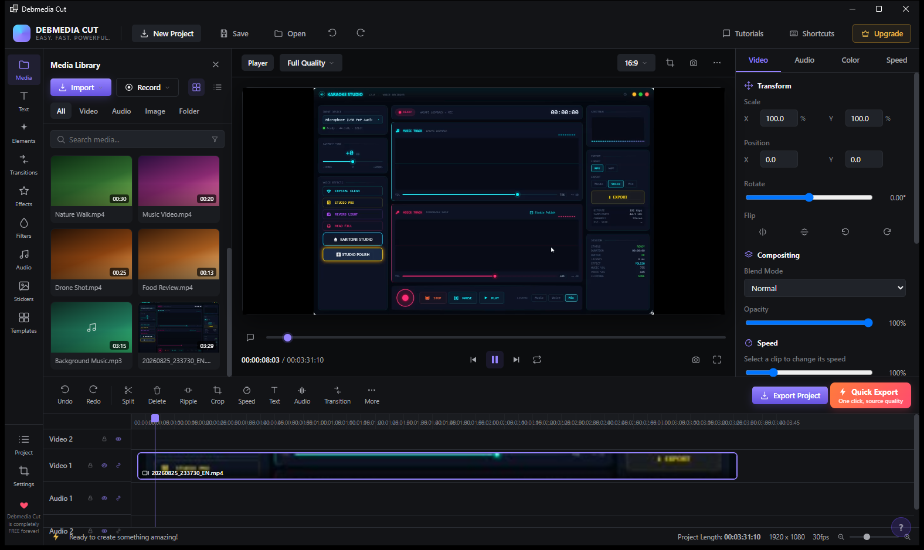Open the Filters sidebar panel
The width and height of the screenshot is (924, 550).
tap(23, 228)
